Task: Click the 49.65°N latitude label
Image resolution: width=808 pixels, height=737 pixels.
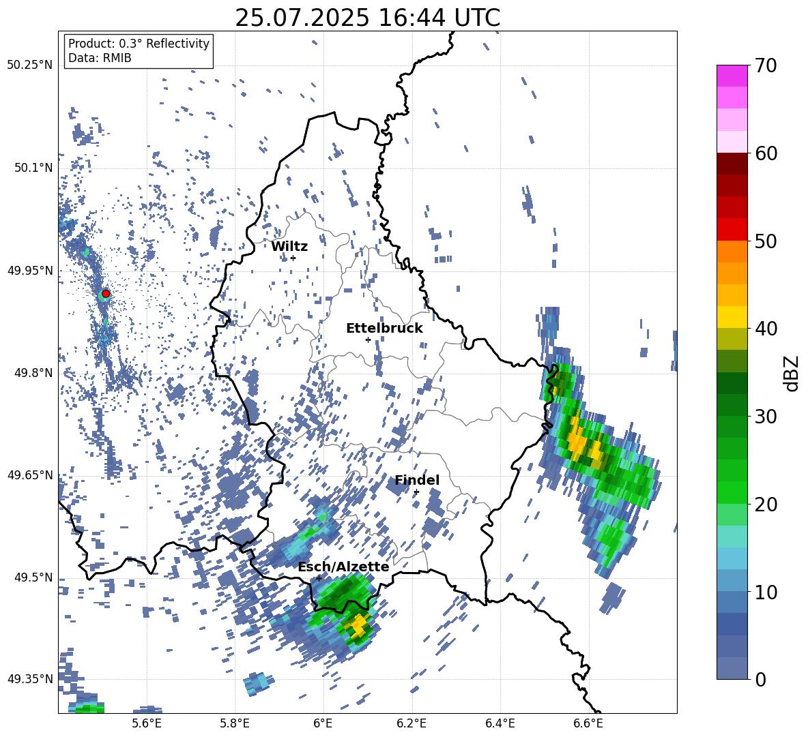Action: click(x=30, y=475)
